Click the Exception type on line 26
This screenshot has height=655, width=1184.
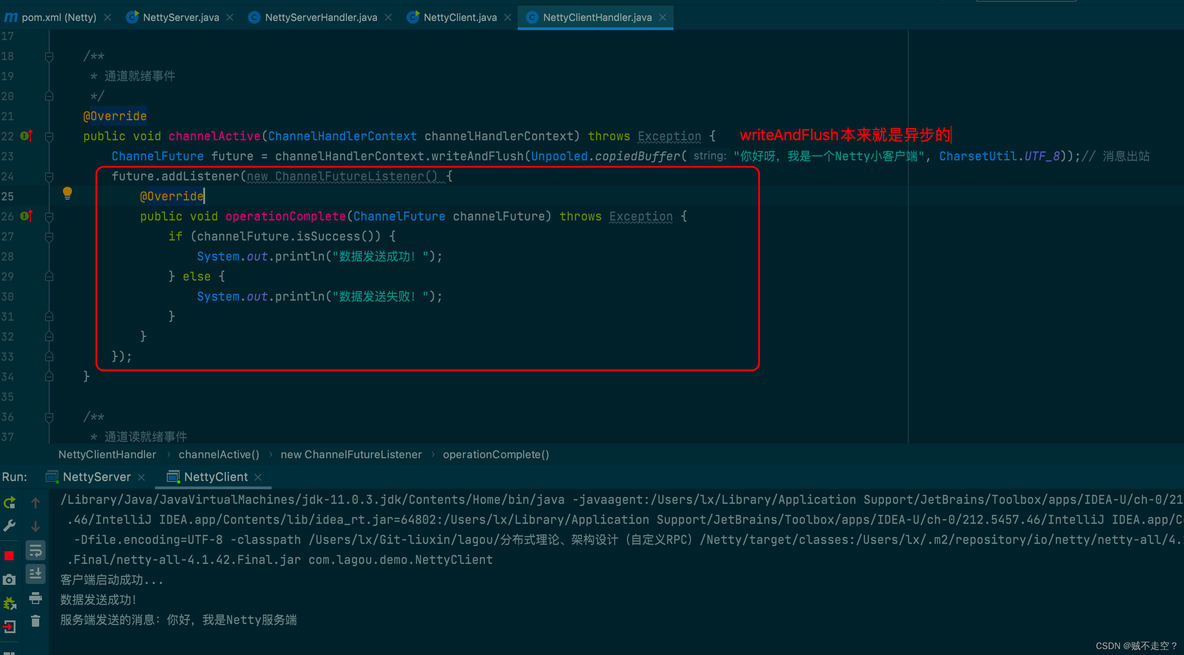coord(641,216)
